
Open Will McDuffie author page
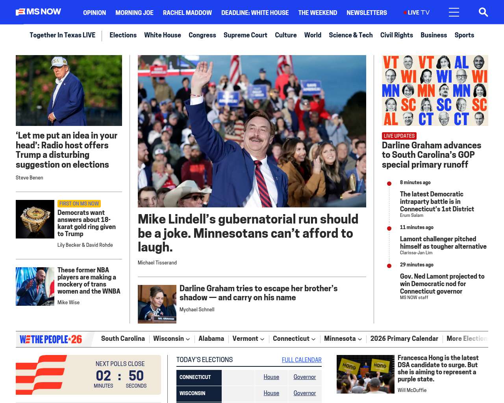click(x=412, y=390)
